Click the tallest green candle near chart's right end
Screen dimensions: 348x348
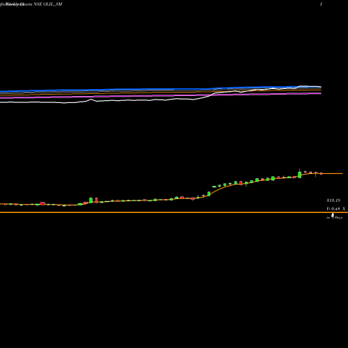(x=299, y=175)
